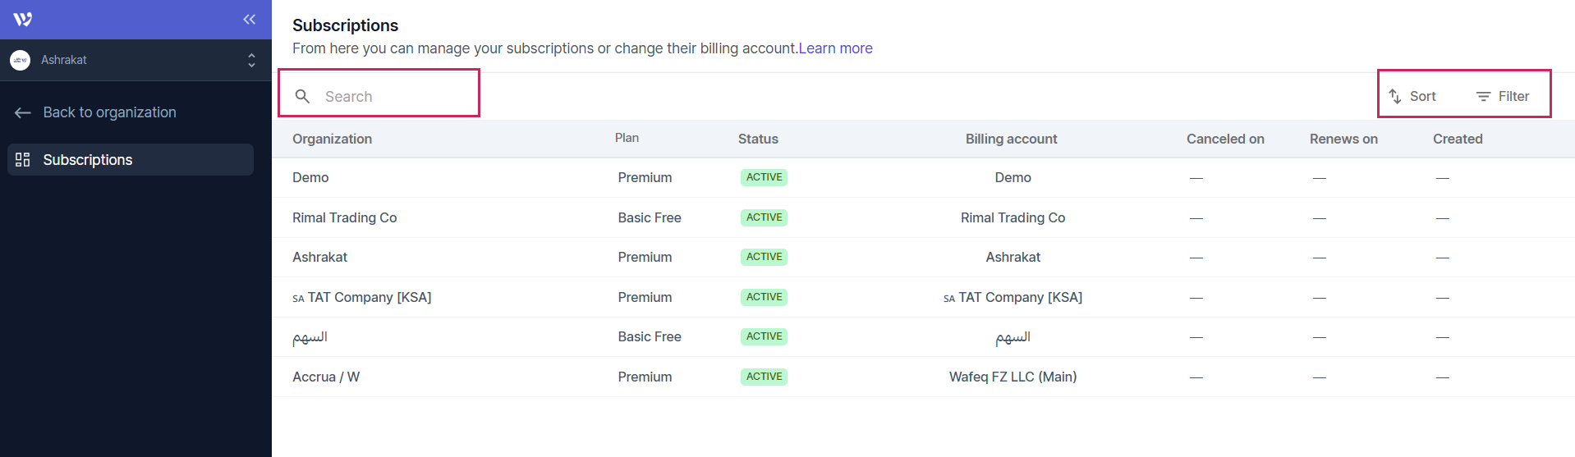Click the Organization column header

point(332,139)
